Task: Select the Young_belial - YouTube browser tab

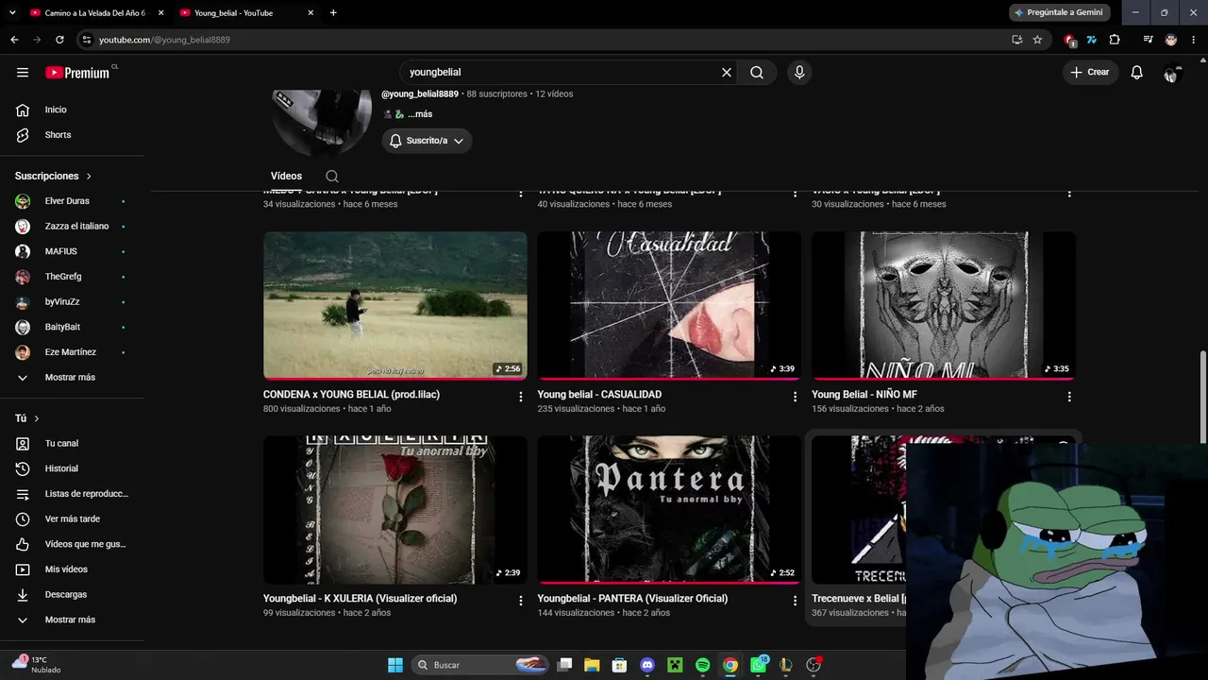Action: (247, 13)
